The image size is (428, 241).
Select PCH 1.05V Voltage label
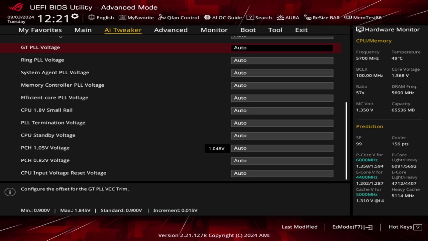click(x=45, y=148)
